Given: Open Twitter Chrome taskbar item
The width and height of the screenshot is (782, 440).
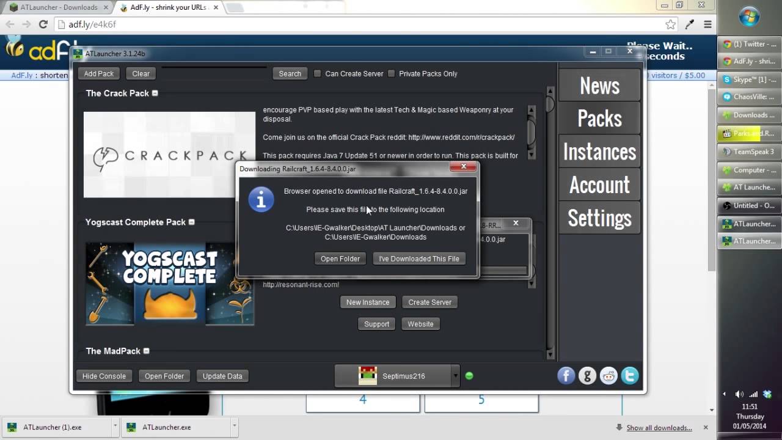Looking at the screenshot, I should coord(749,44).
